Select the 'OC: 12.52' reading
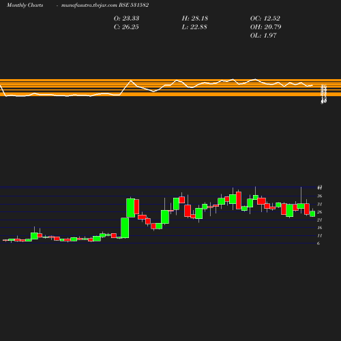 click(x=265, y=18)
